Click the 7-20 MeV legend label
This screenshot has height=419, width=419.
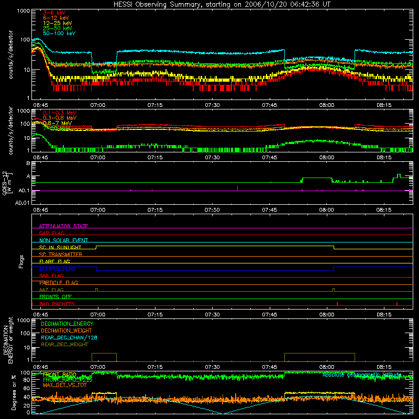(57, 128)
